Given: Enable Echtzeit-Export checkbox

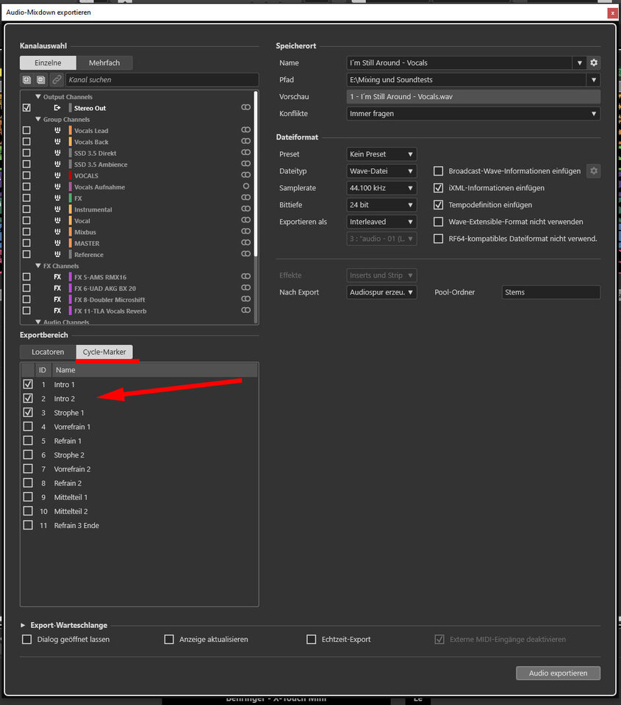Looking at the screenshot, I should click(311, 640).
